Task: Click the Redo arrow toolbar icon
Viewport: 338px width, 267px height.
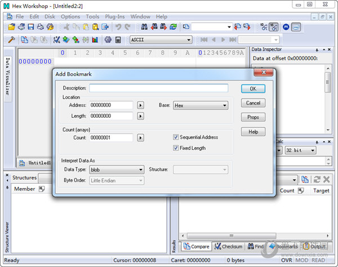Action: (x=128, y=27)
